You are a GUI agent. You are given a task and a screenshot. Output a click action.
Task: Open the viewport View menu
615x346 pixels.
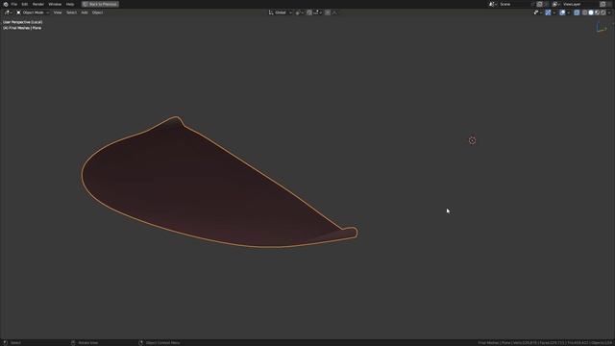coord(58,12)
